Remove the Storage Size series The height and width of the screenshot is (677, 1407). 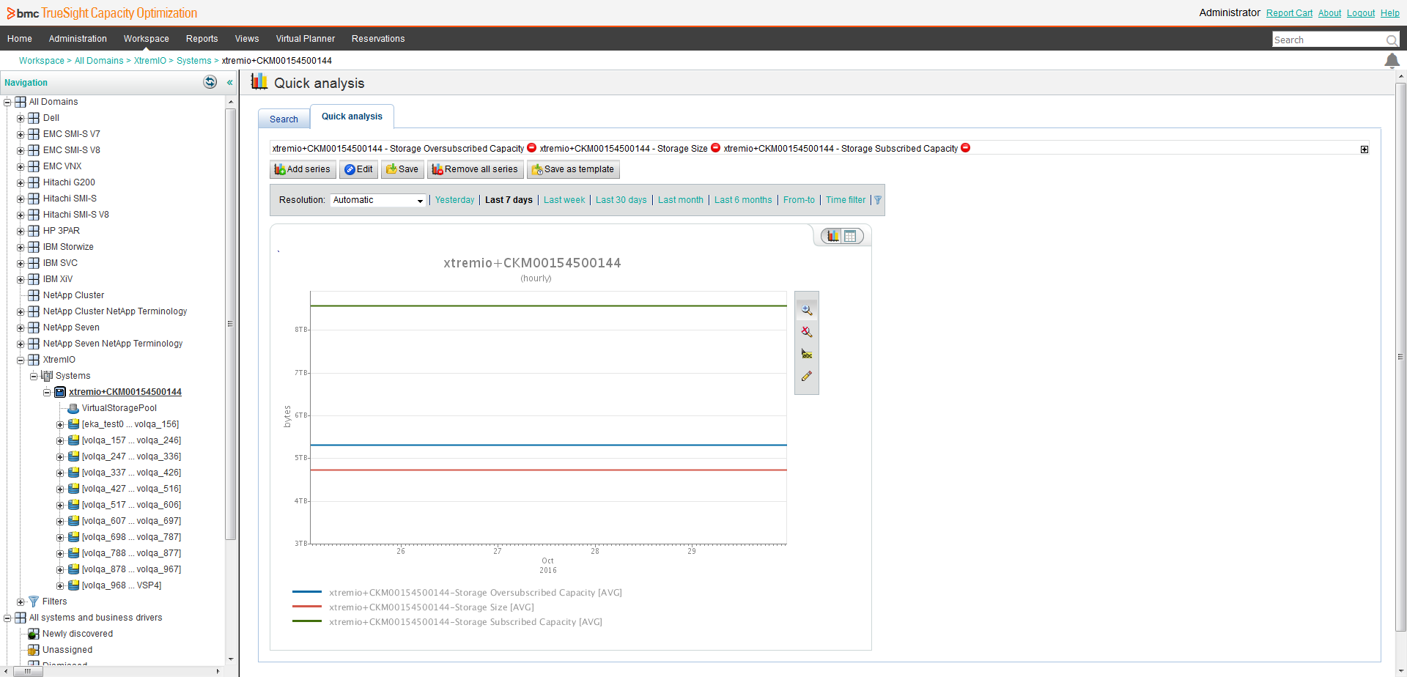pos(716,148)
